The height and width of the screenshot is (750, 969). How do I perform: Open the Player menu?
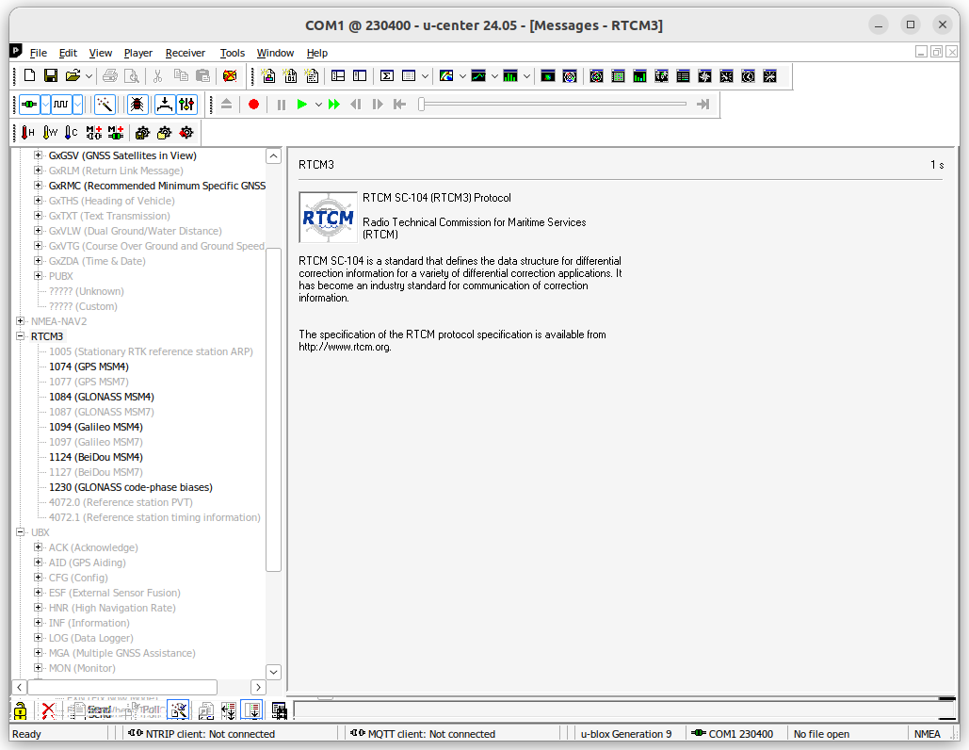point(138,53)
